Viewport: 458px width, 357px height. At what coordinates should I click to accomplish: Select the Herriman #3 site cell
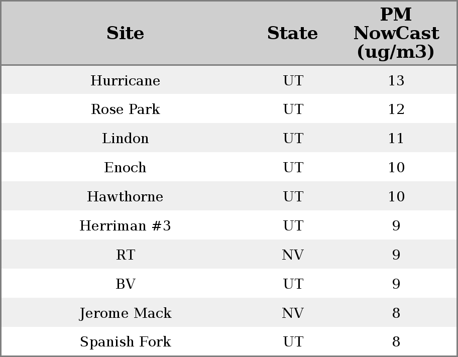[125, 226]
